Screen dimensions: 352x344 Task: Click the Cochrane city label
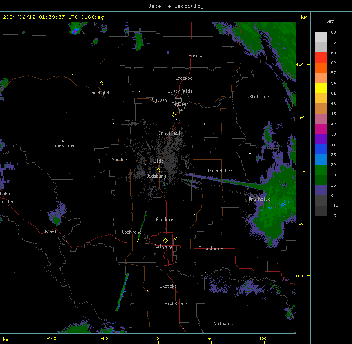[131, 232]
